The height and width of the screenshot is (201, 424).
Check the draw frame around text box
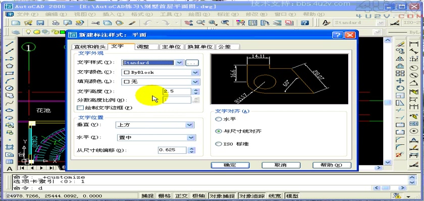80,108
